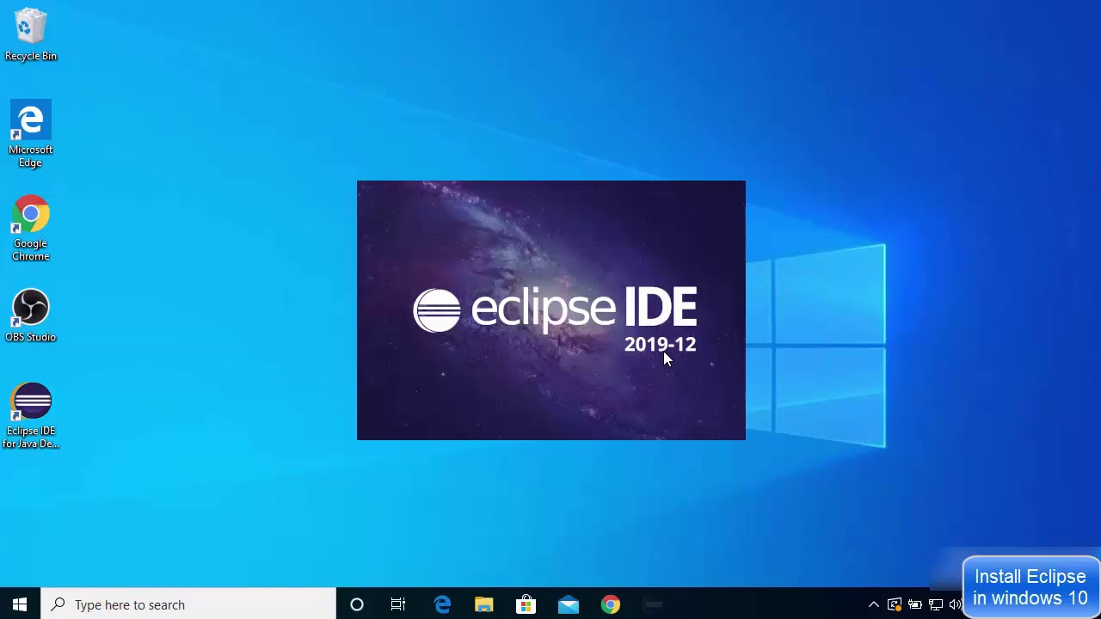Show hidden system tray icons chevron
This screenshot has width=1101, height=619.
pos(874,604)
